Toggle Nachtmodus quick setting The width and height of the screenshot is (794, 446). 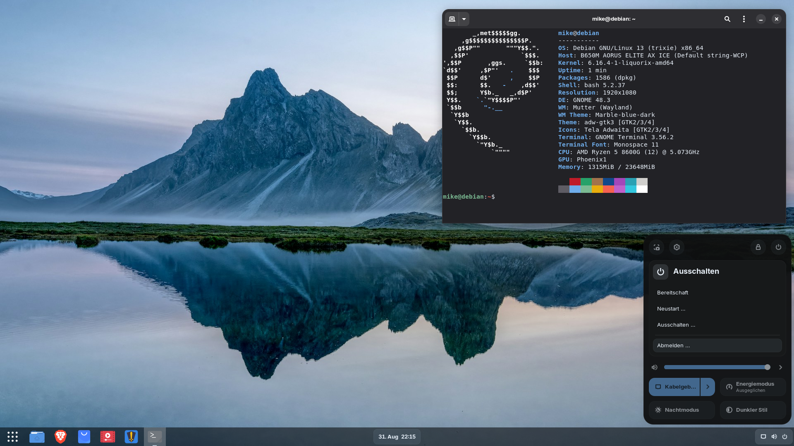click(682, 410)
